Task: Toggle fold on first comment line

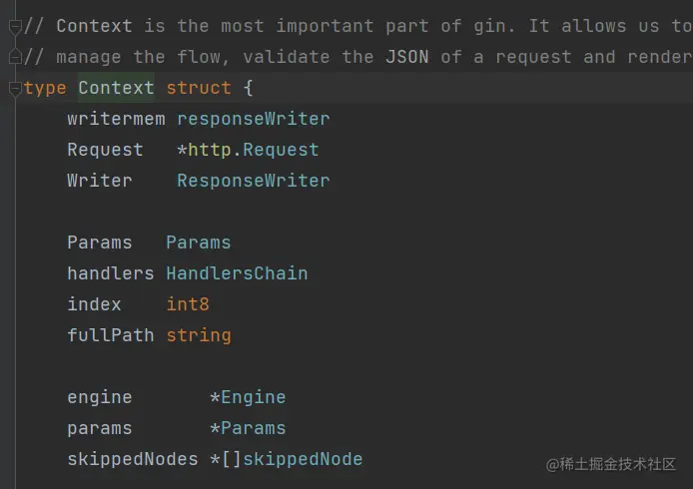Action: (14, 27)
